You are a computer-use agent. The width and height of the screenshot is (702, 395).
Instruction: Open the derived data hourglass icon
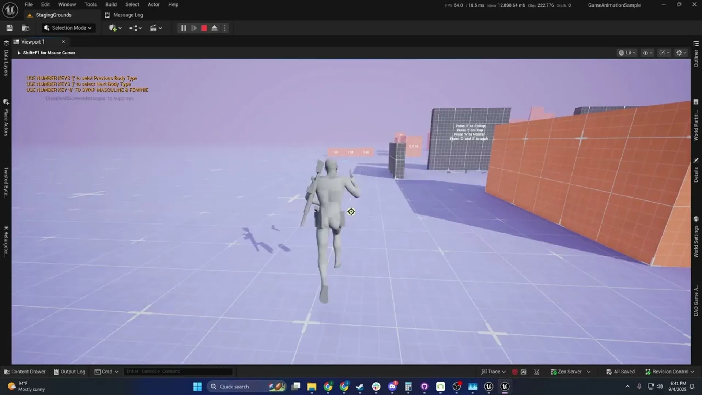pos(537,372)
